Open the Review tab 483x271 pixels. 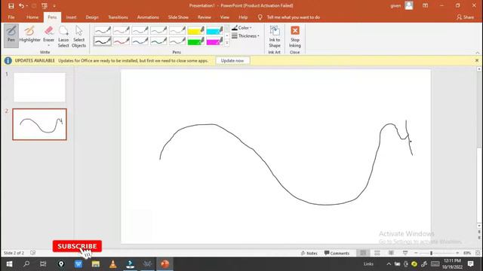click(x=205, y=17)
